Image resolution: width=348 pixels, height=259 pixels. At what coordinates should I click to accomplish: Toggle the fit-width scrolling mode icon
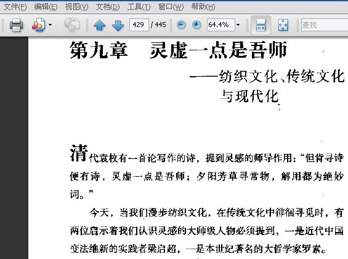tap(261, 25)
